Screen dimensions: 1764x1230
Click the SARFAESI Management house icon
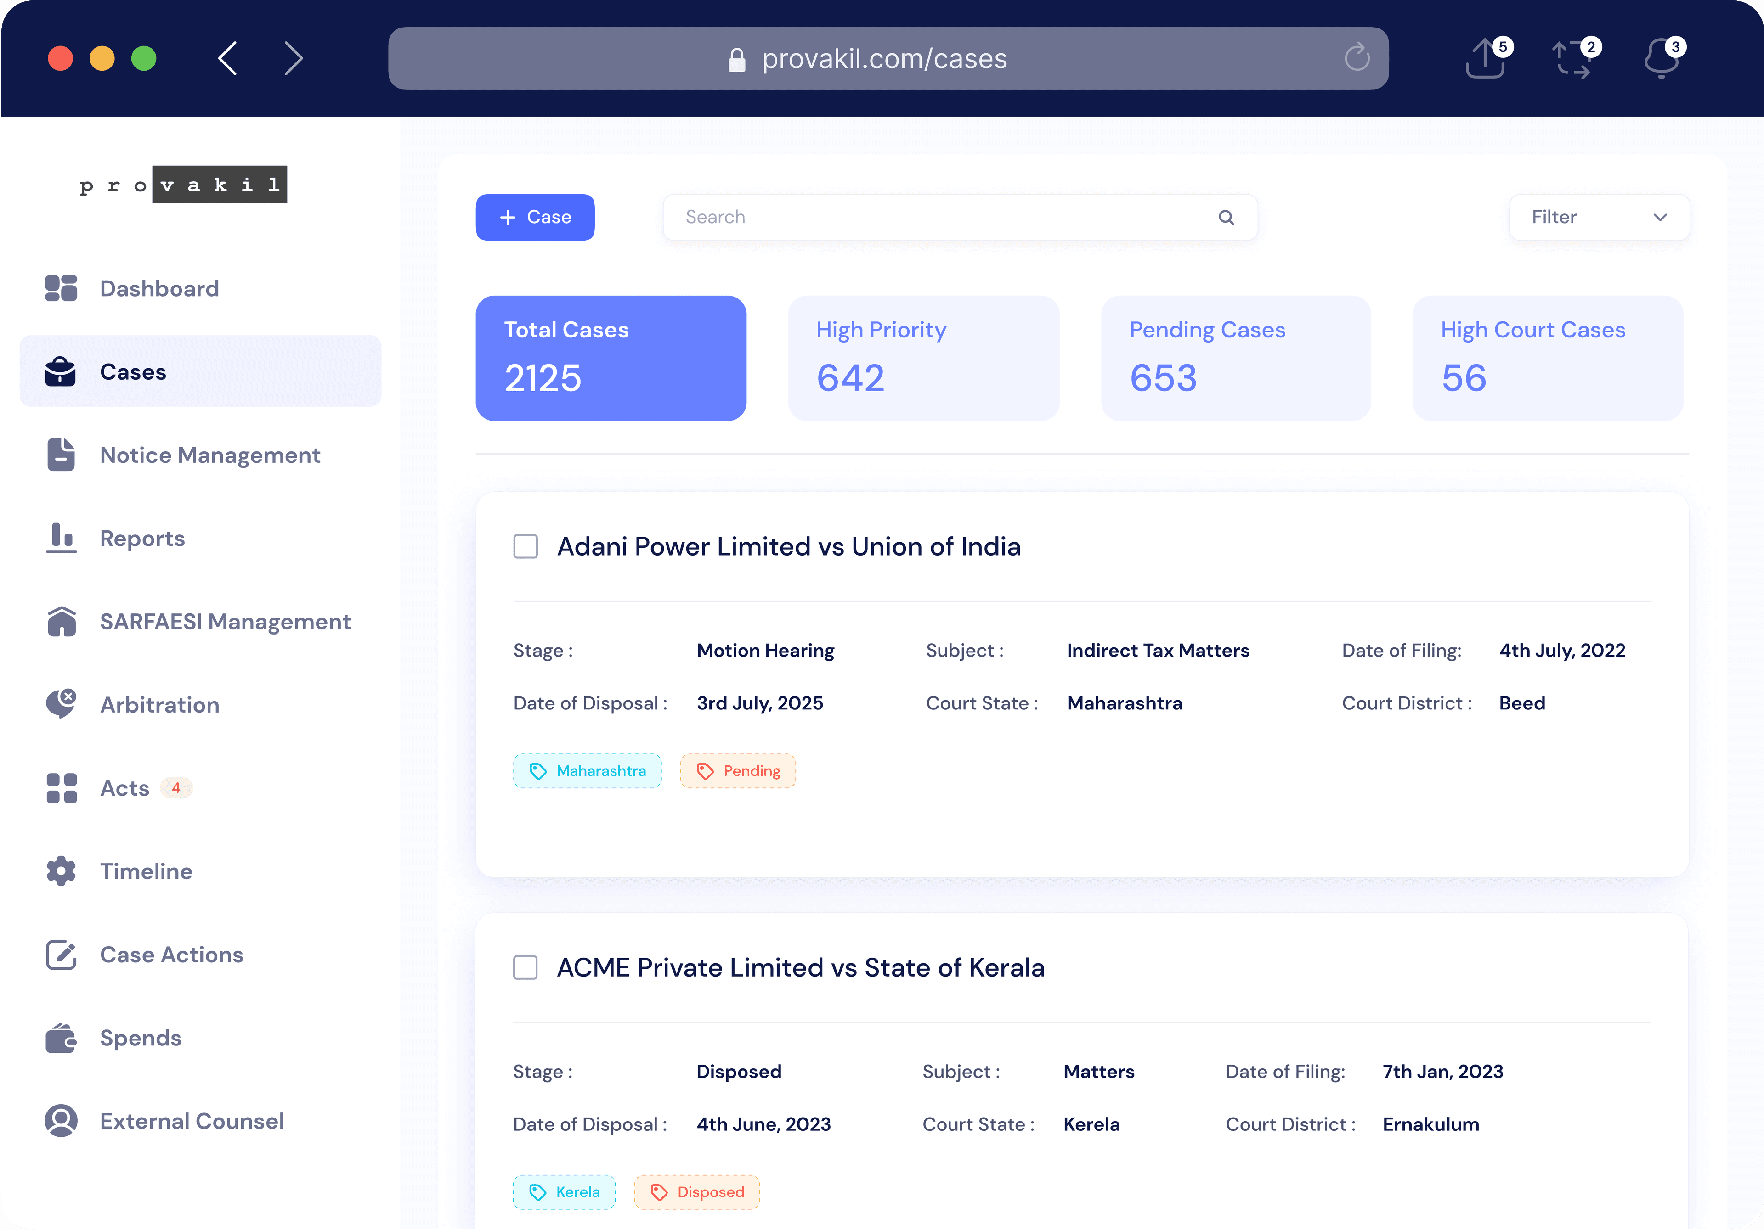pos(62,621)
